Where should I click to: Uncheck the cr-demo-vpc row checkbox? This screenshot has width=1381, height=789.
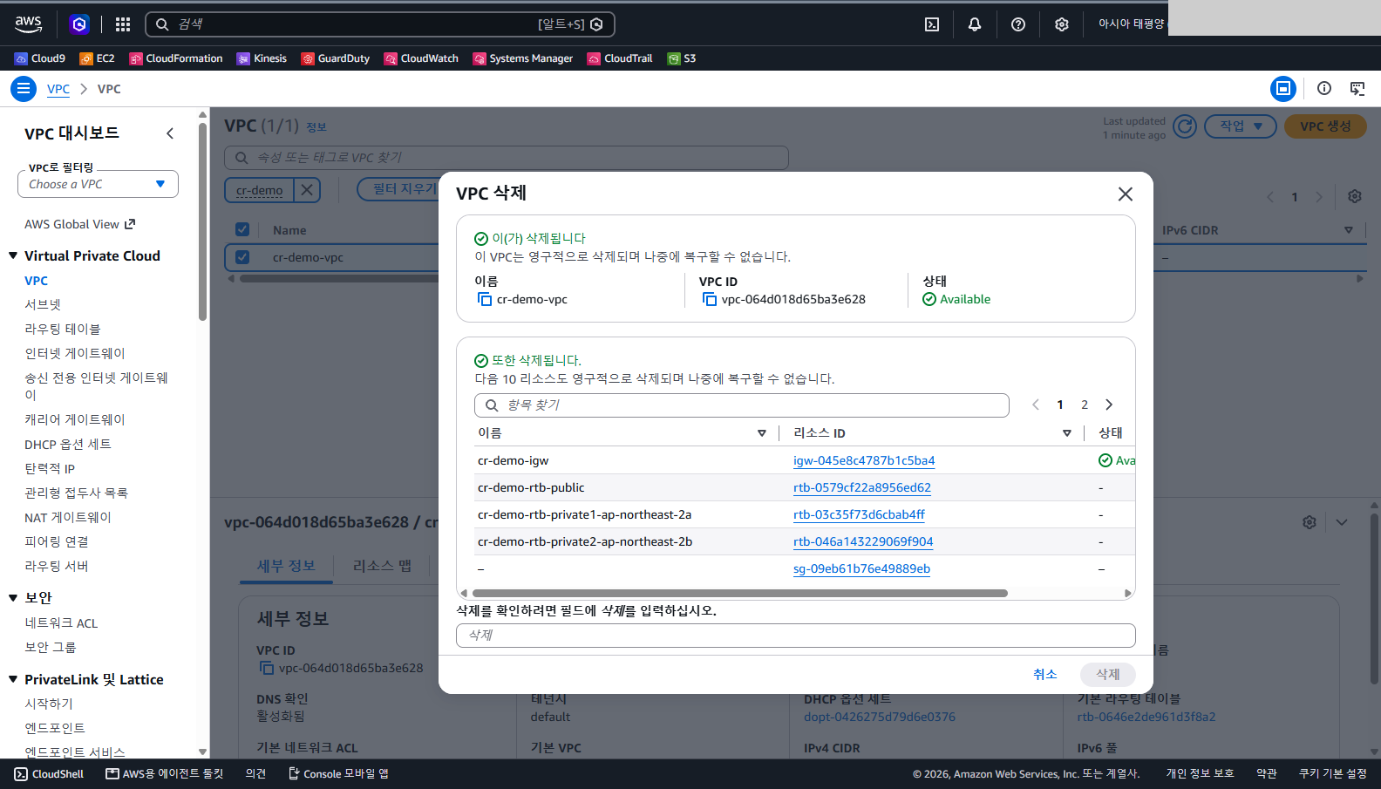[242, 257]
